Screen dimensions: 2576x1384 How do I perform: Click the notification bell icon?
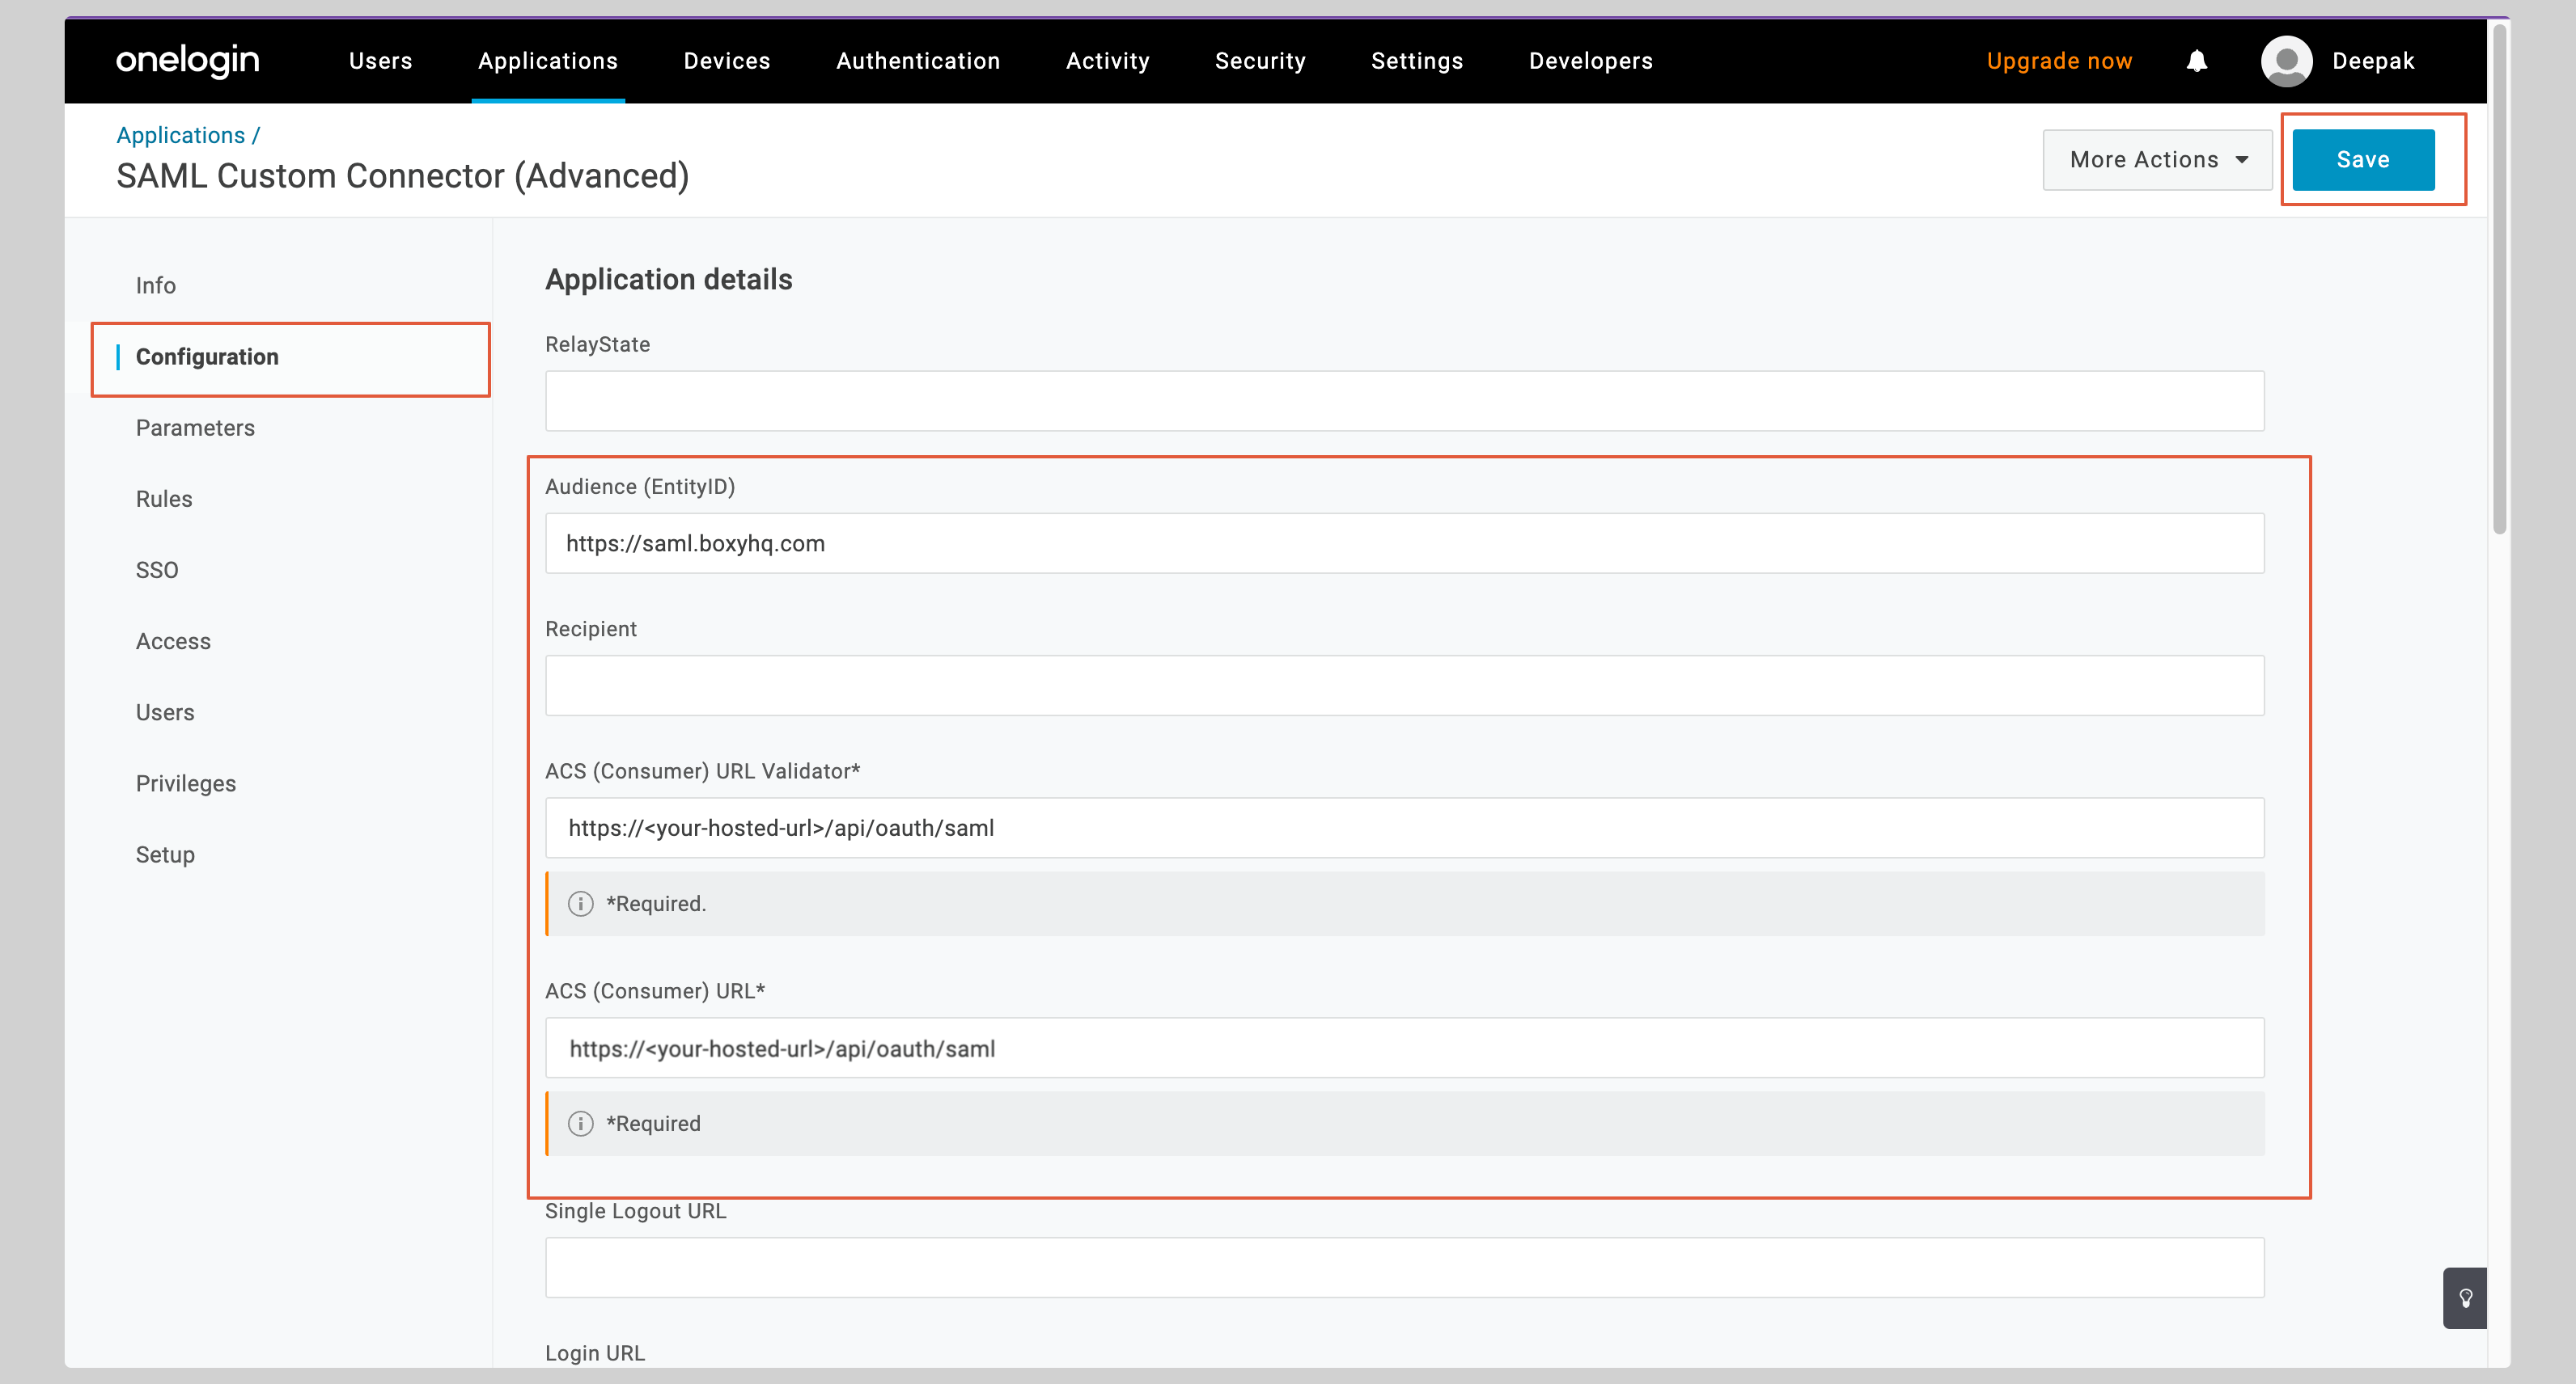click(x=2196, y=61)
